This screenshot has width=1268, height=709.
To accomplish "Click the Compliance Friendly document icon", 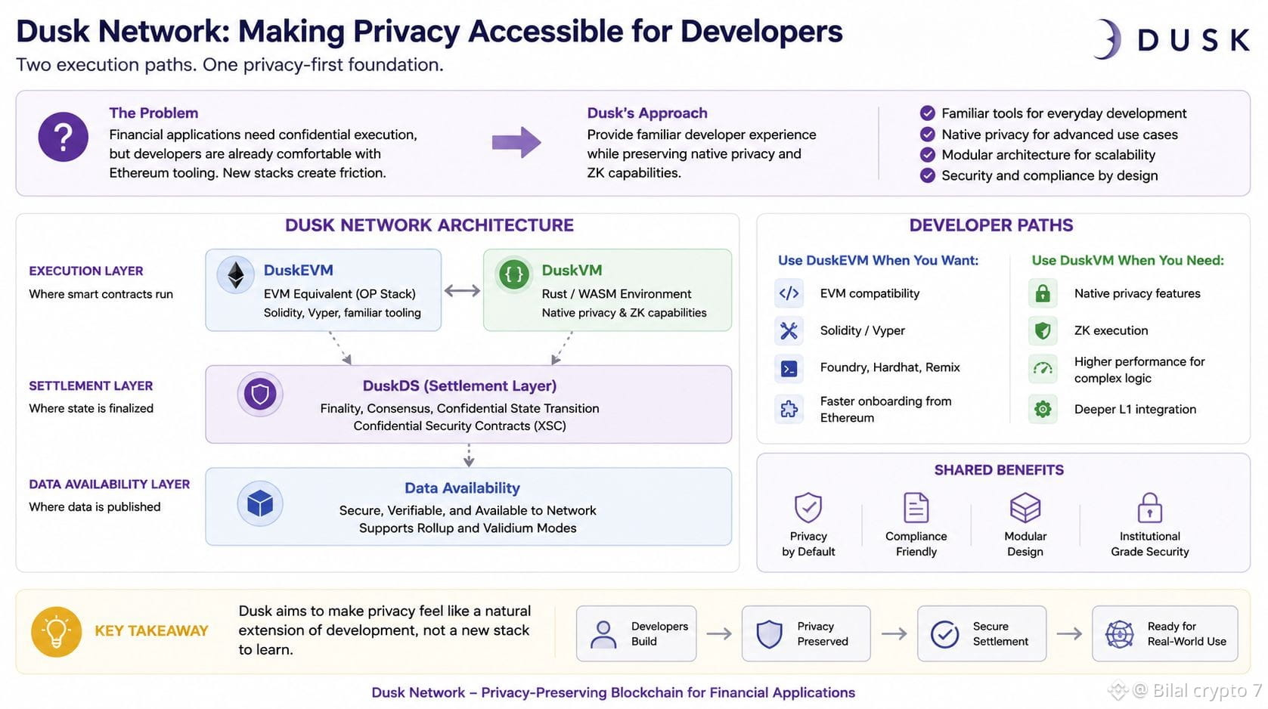I will (x=916, y=507).
